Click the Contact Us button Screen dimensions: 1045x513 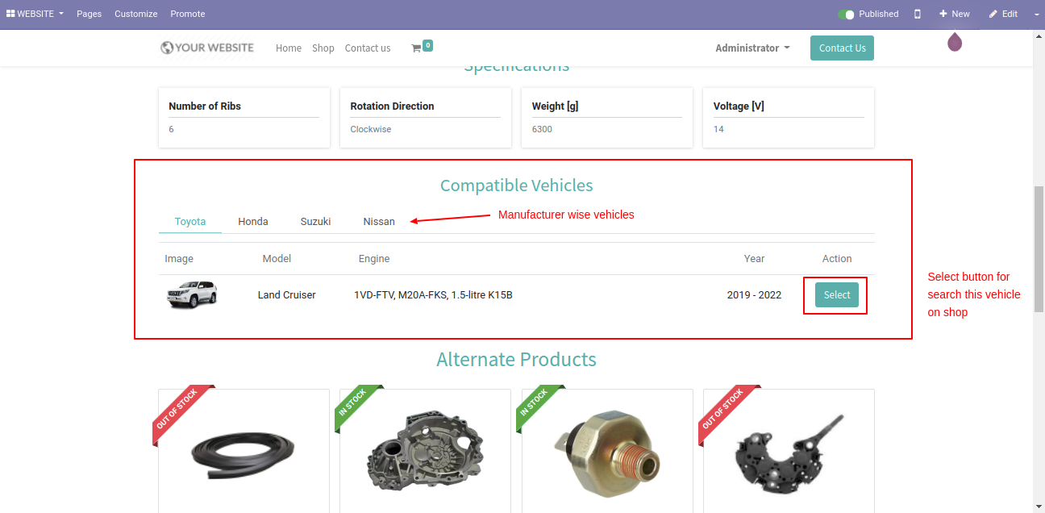tap(842, 48)
